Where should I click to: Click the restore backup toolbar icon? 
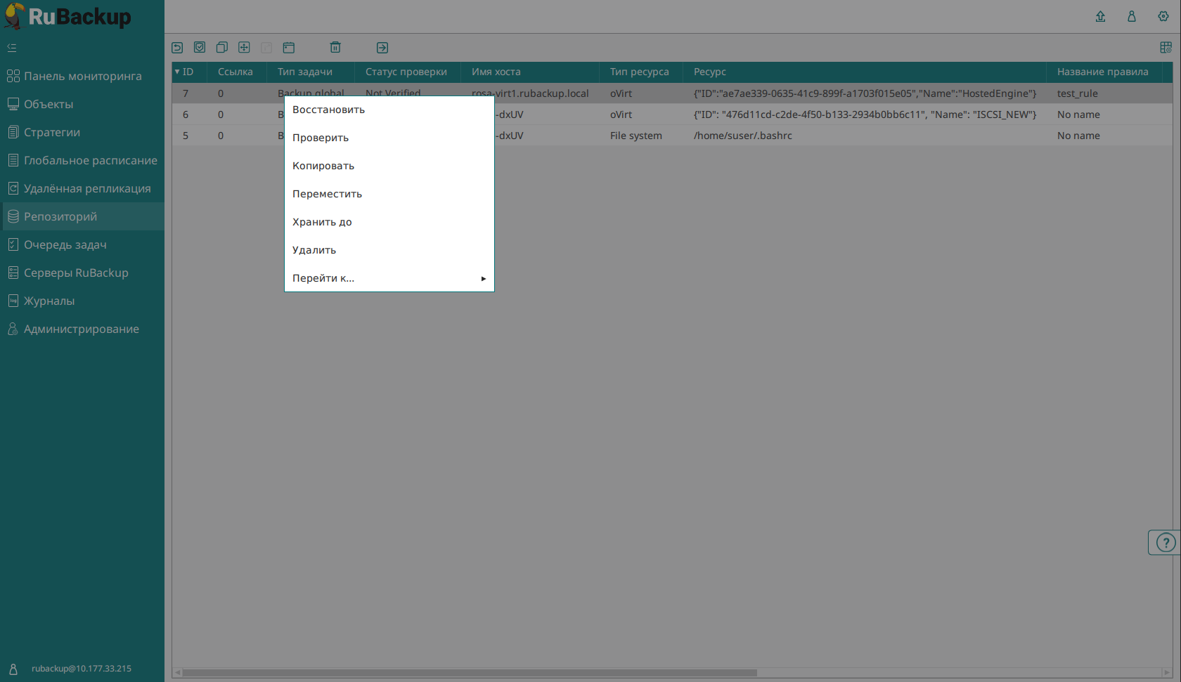point(177,48)
